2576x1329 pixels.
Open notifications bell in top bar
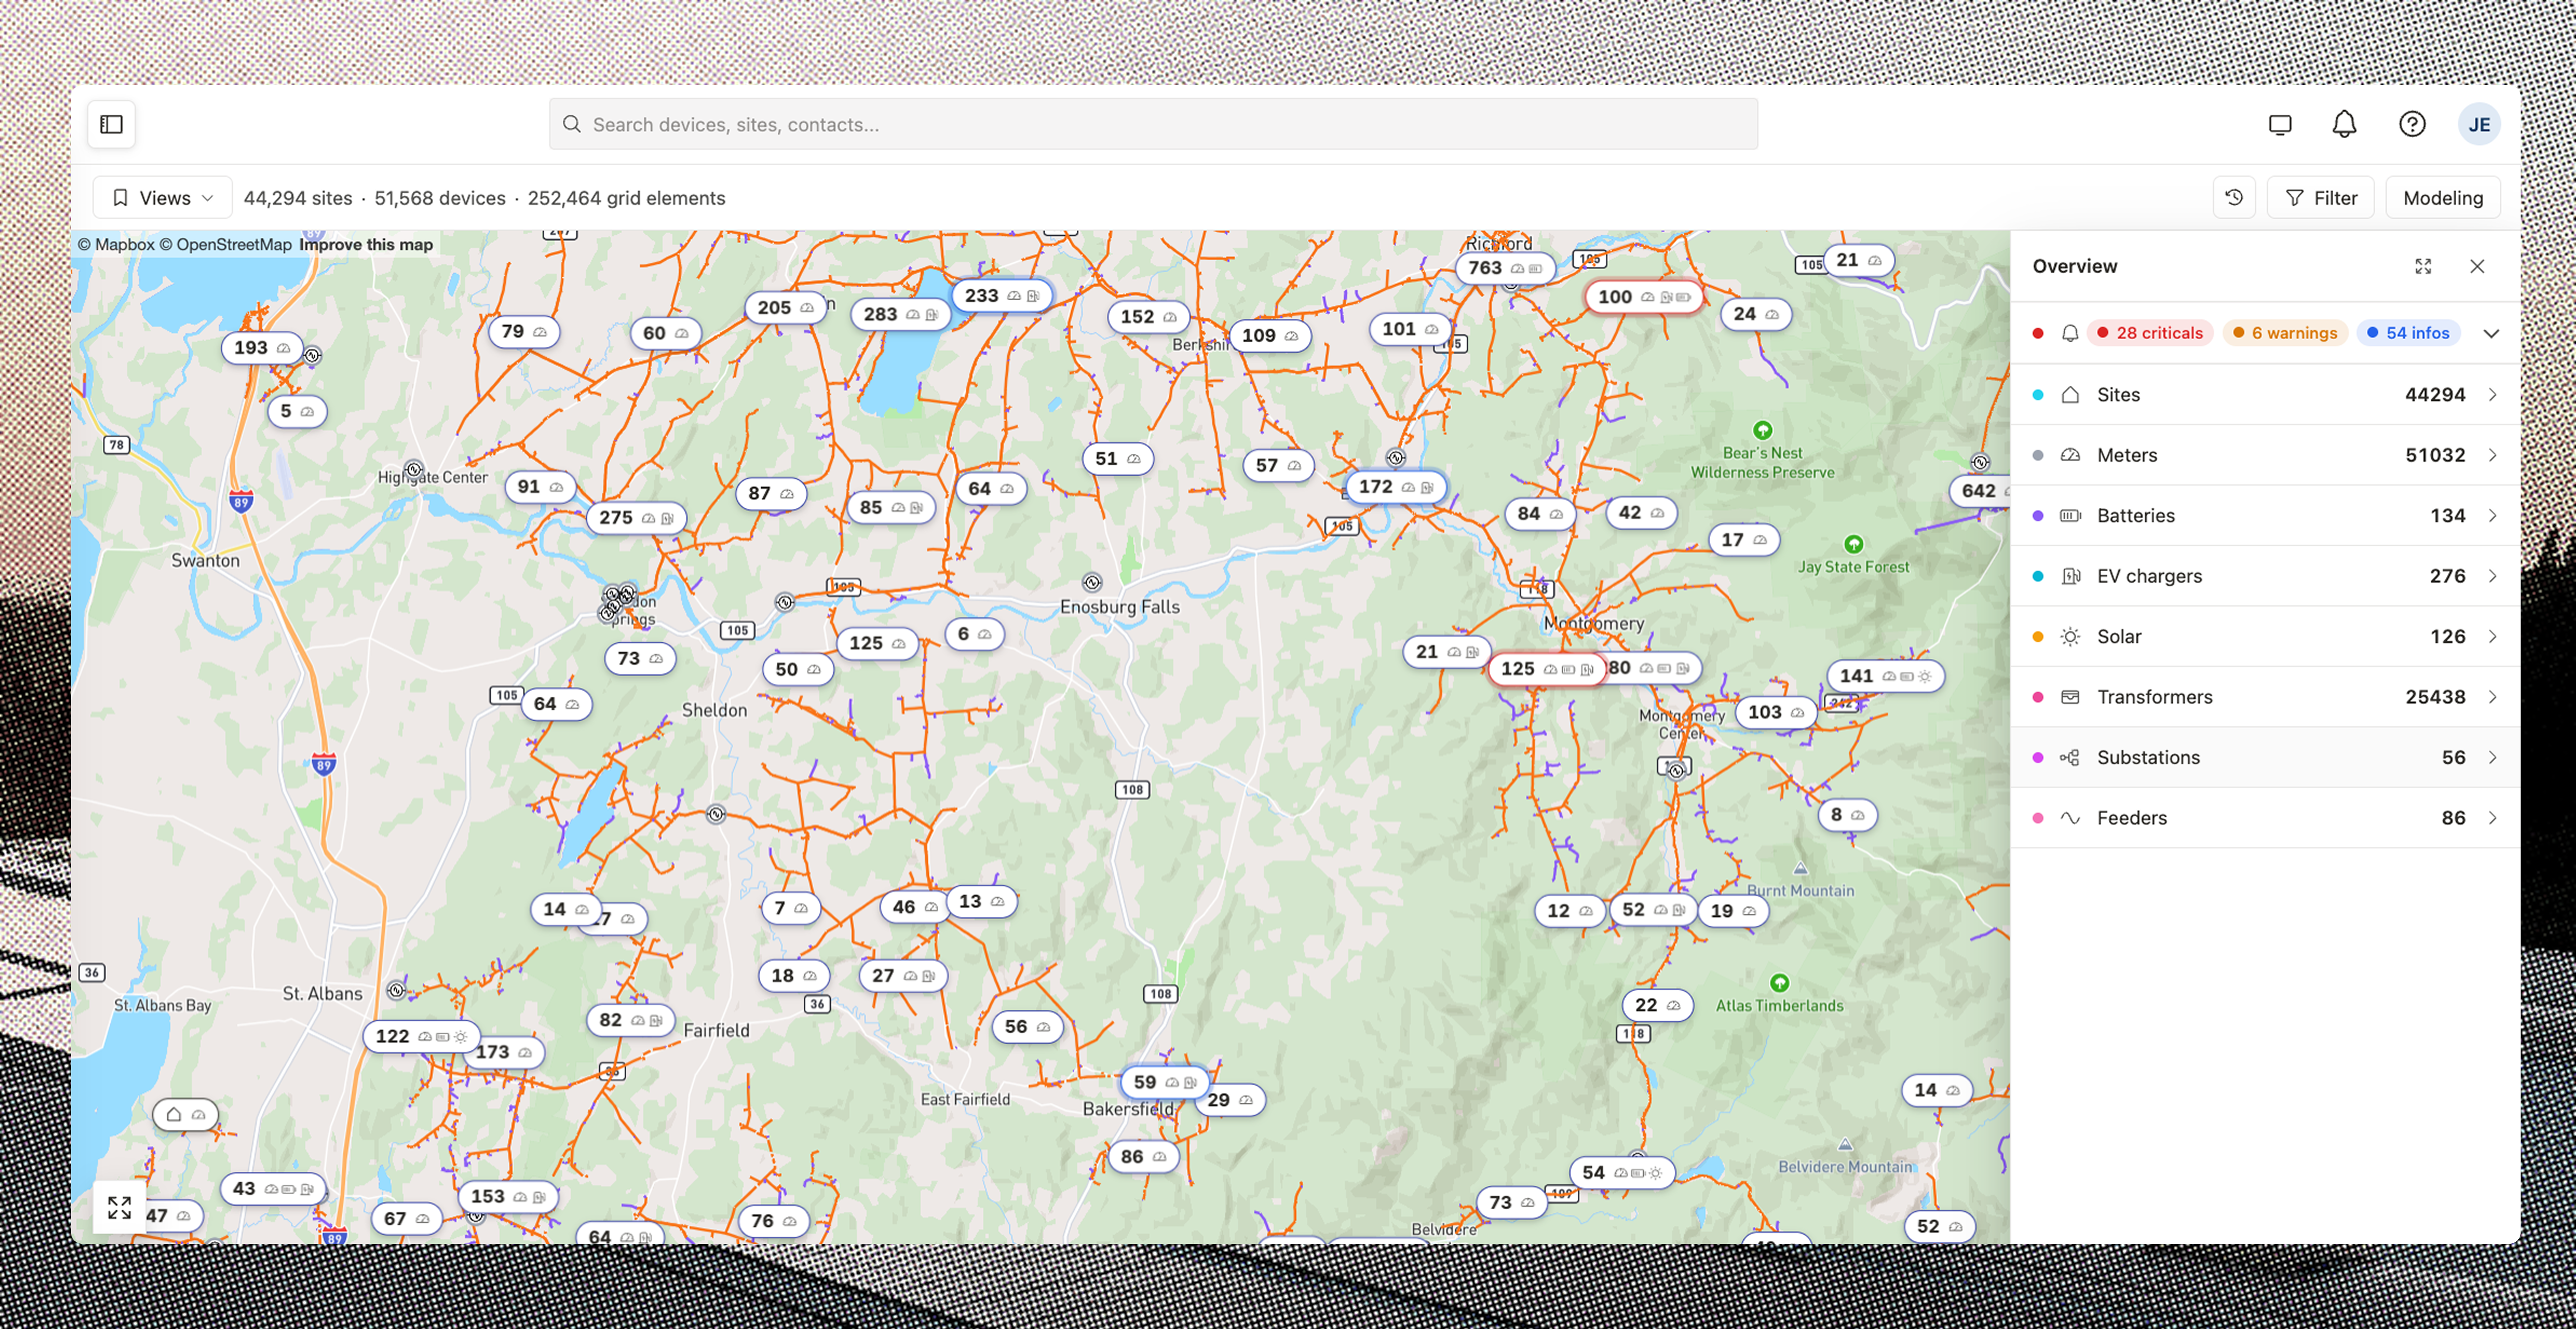point(2344,124)
